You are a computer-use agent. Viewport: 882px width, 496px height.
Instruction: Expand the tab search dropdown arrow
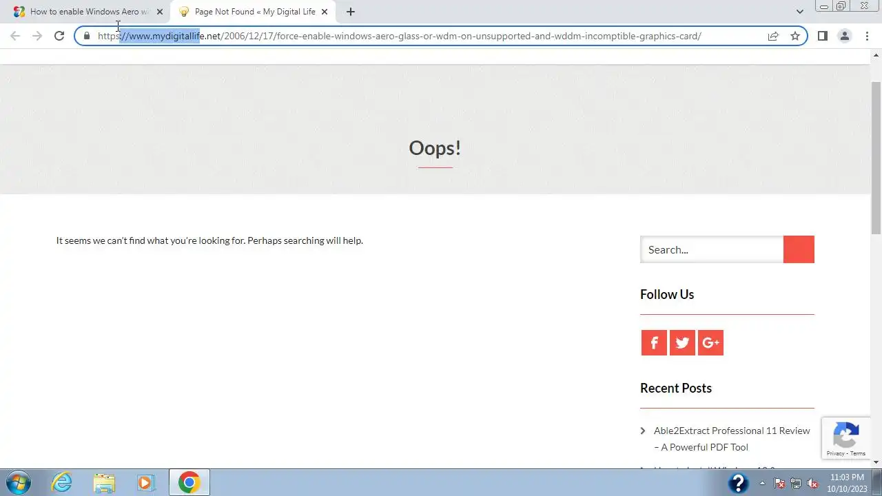[x=799, y=12]
